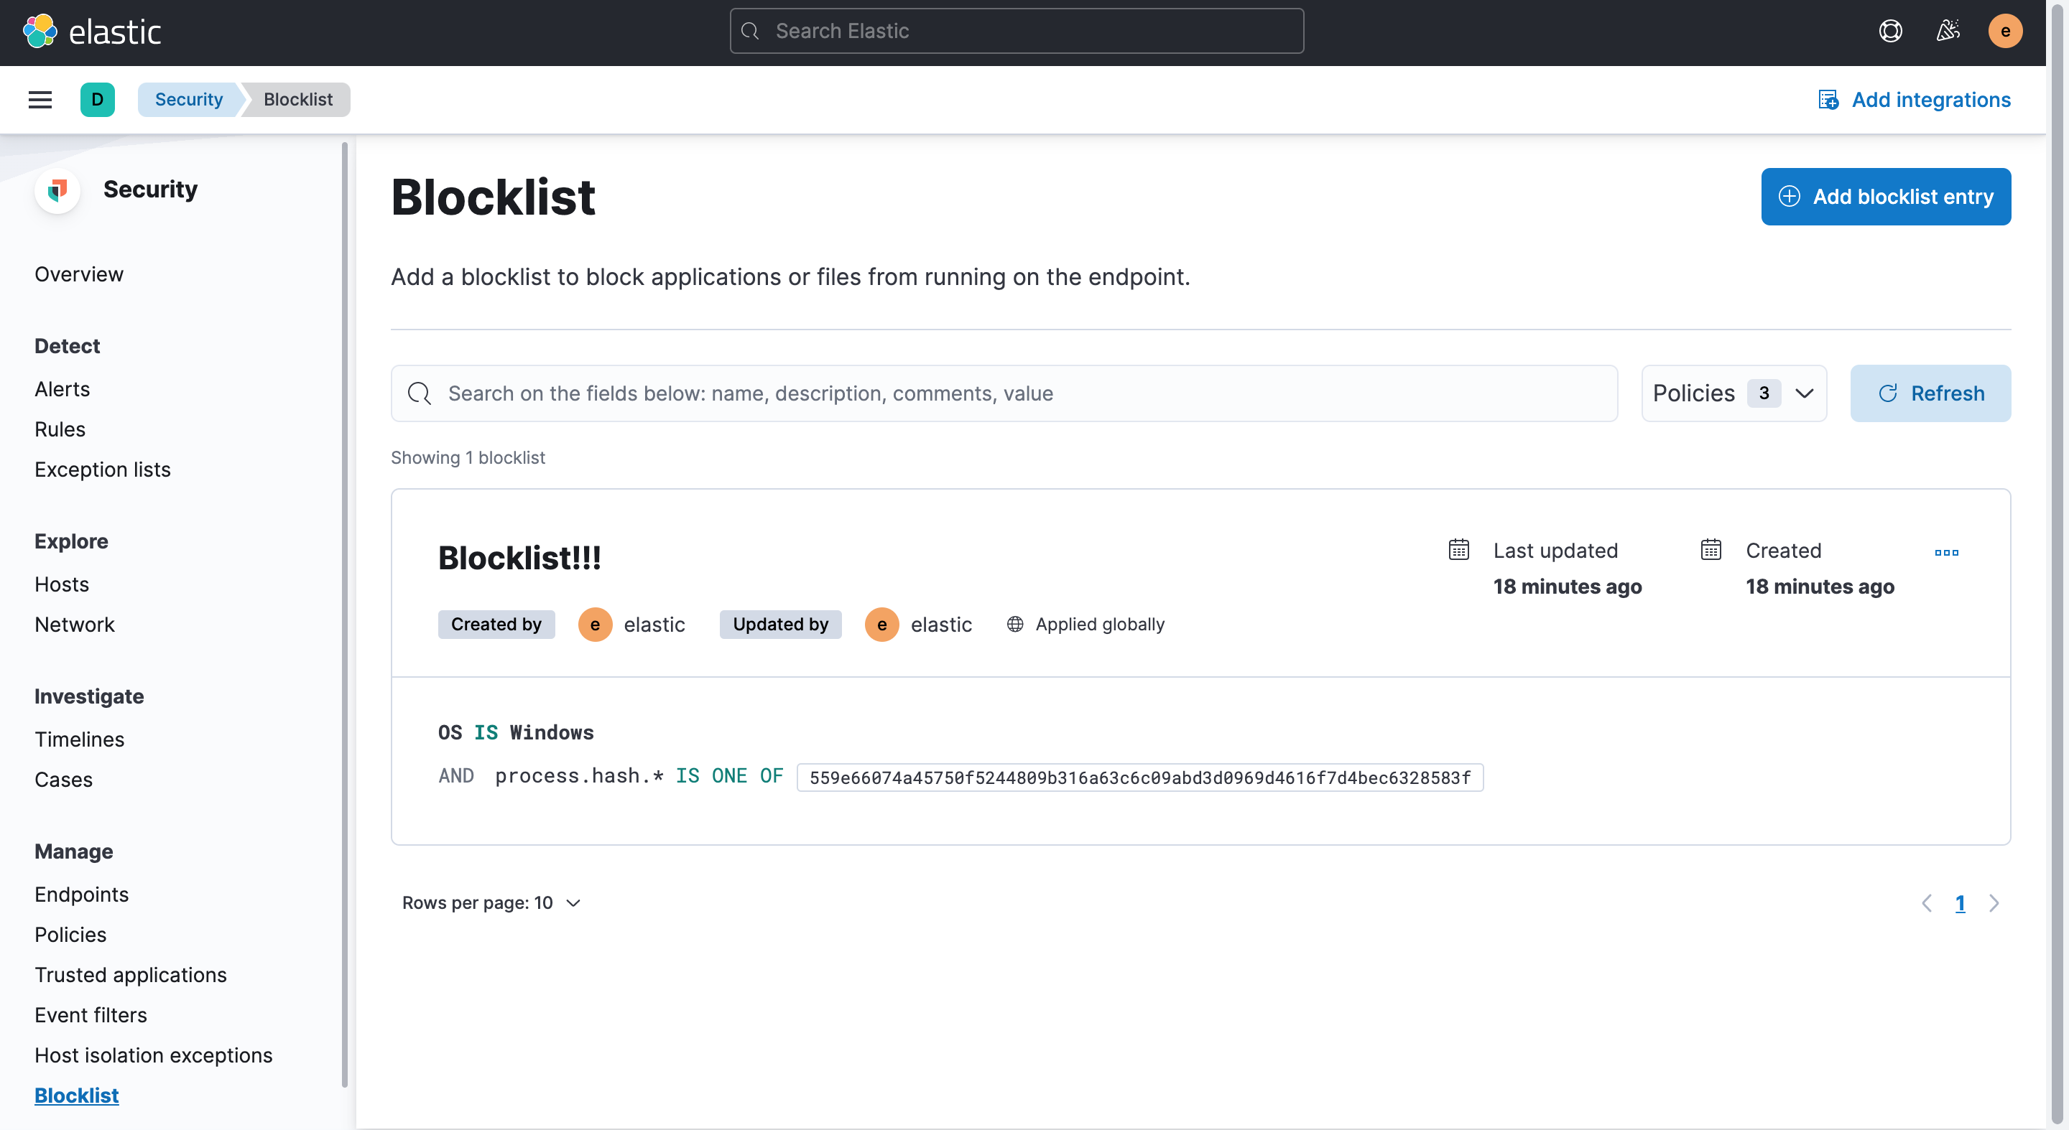Open the help menu lifebuoy icon
The image size is (2069, 1130).
[x=1891, y=32]
